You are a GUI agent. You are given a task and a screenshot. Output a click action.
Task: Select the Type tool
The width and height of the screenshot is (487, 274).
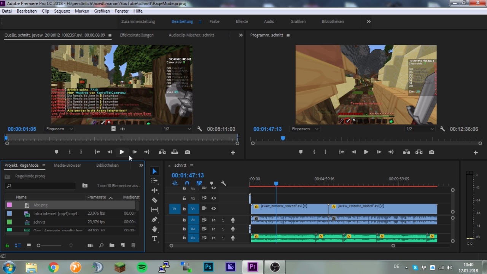pyautogui.click(x=154, y=239)
